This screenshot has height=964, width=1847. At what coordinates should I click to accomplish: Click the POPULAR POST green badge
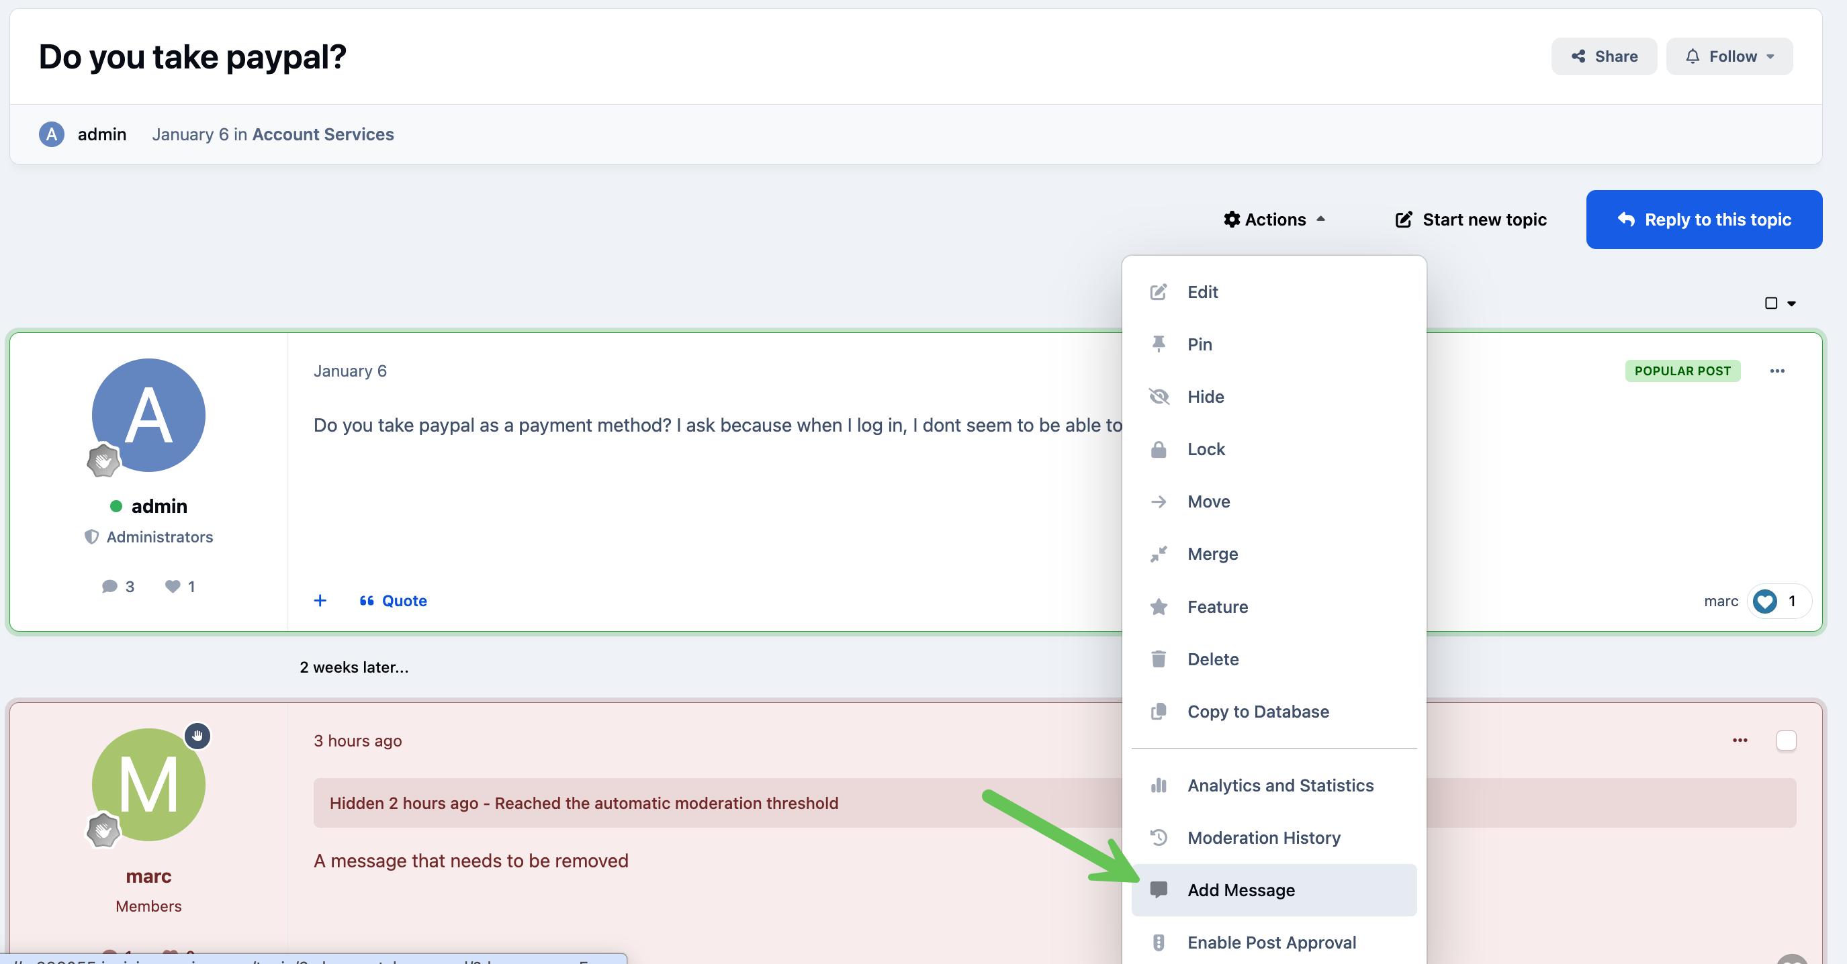click(1682, 371)
